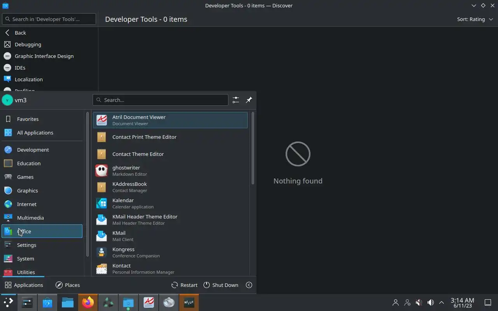
Task: Select Debugging category in Discover
Action: (49, 44)
